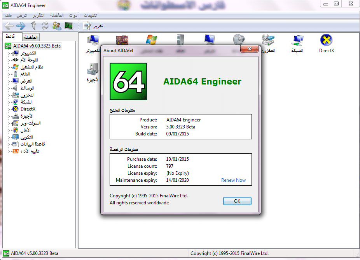
Task: Expand the الشبكة (Network) tree node
Action: pyautogui.click(x=9, y=102)
